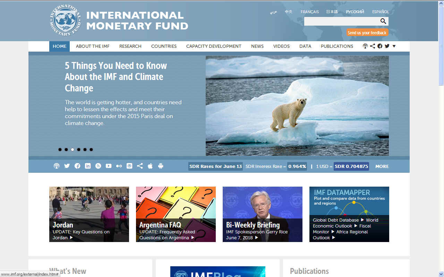This screenshot has width=444, height=277.
Task: Open the Fiscal Monitor link
Action: point(342,229)
